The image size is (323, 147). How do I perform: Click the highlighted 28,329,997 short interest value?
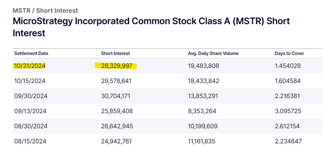117,66
